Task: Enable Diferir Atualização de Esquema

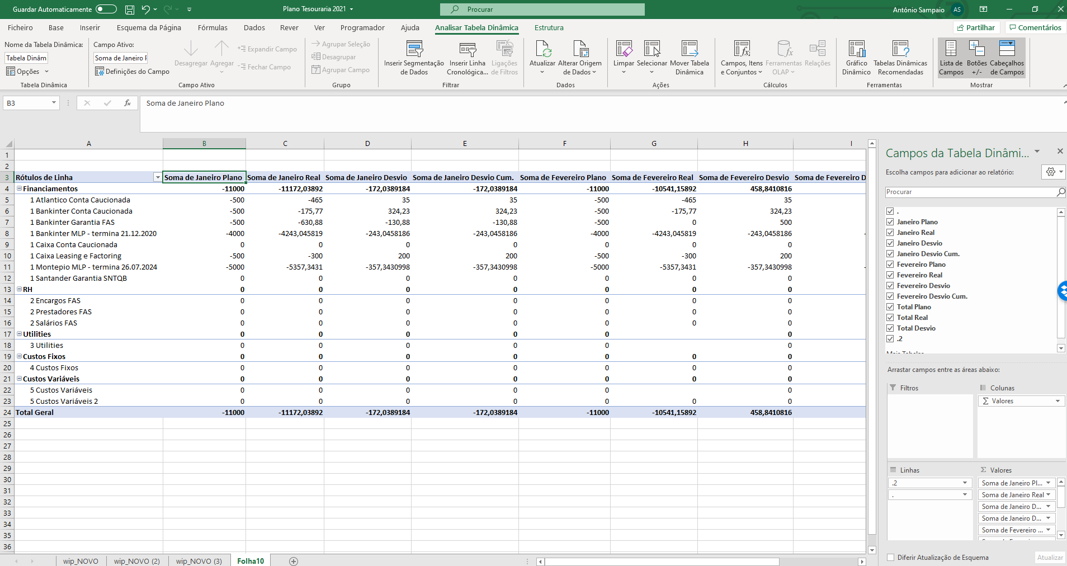Action: tap(890, 558)
